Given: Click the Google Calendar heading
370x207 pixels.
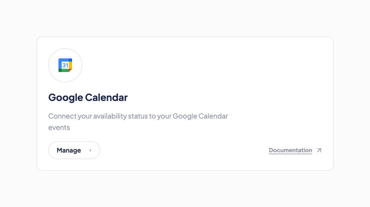Looking at the screenshot, I should coord(88,97).
